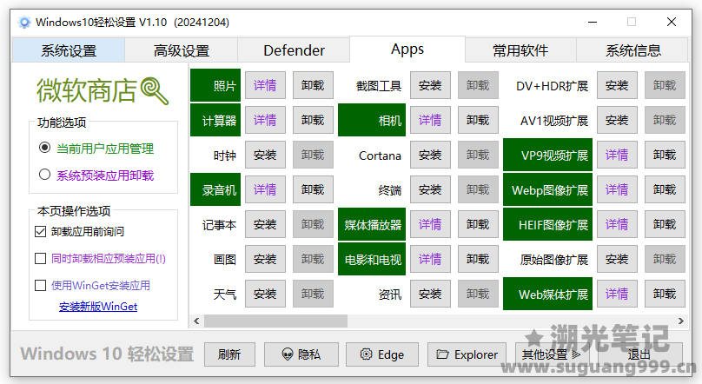702x384 pixels.
Task: View 详情 for Webp图像扩展
Action: [617, 189]
